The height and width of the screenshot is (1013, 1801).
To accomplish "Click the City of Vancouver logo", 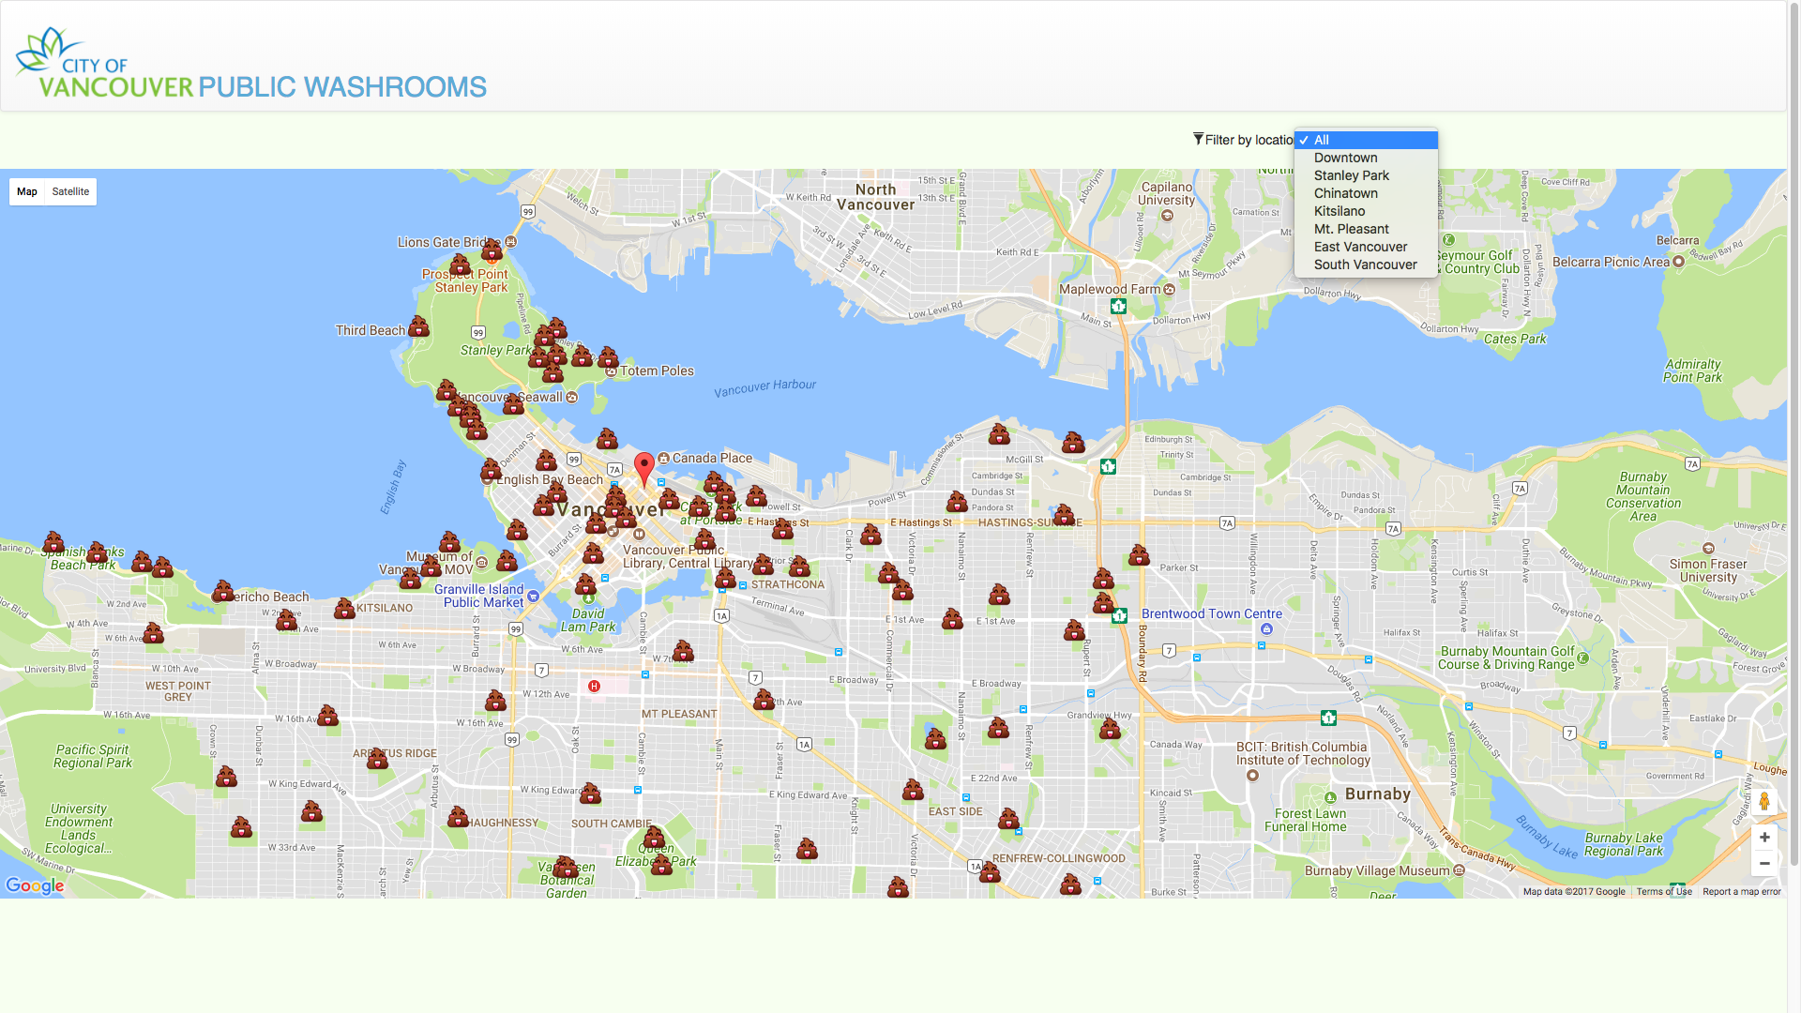I will tap(105, 66).
